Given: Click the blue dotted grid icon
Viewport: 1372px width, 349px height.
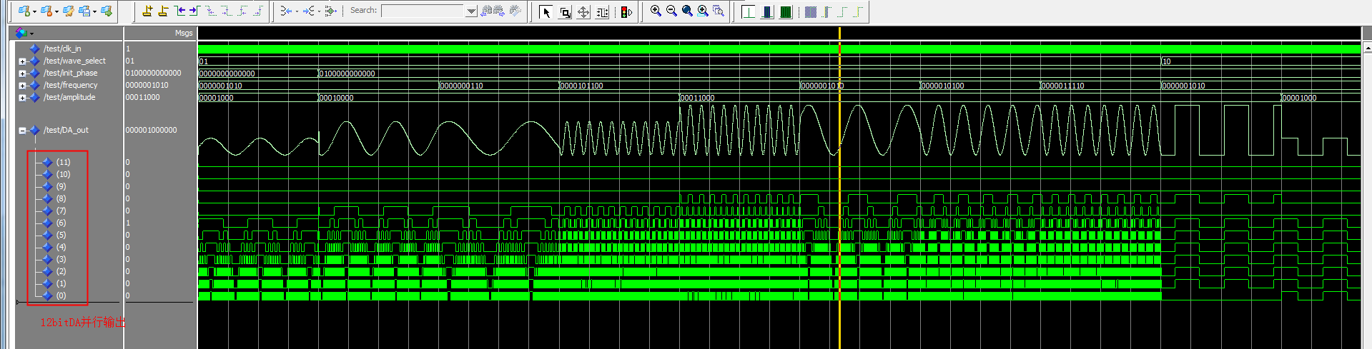Looking at the screenshot, I should click(810, 11).
